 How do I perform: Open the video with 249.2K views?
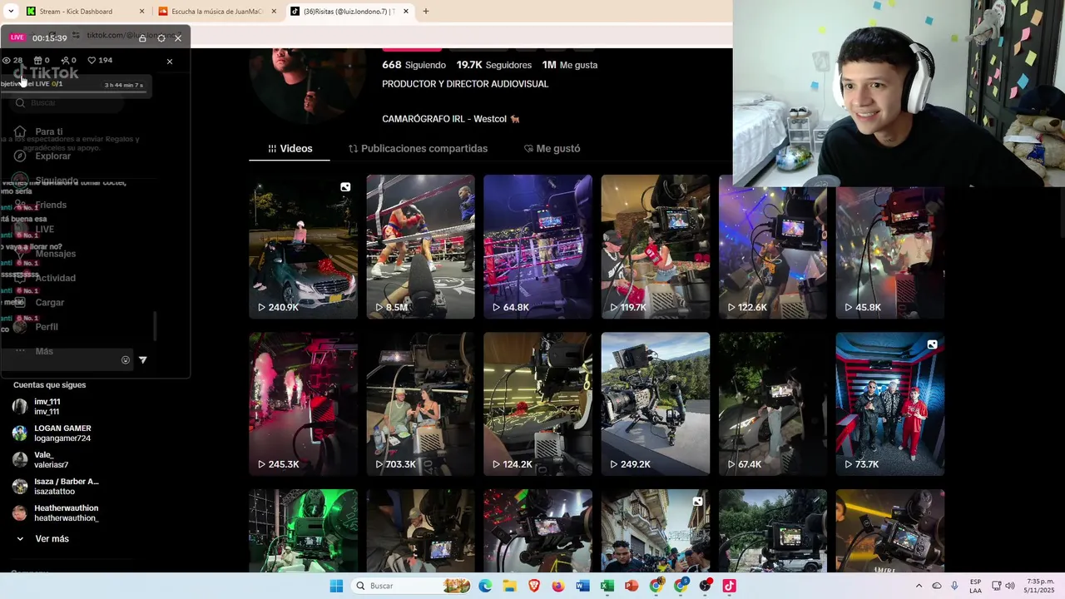point(656,404)
